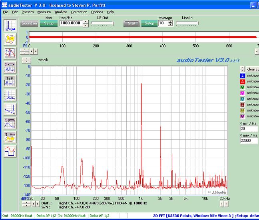Viewport: 259px width, 220px height.
Task: Open the oscilloscope waveform icon in the sidebar
Action: [x=10, y=151]
